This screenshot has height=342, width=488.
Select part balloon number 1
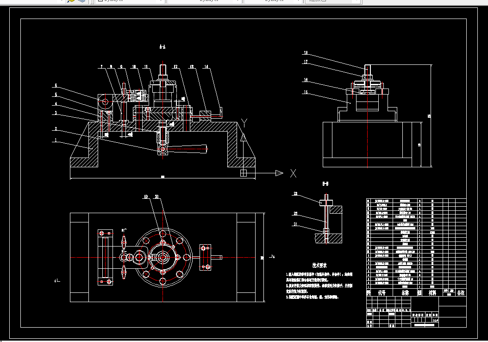[56, 140]
